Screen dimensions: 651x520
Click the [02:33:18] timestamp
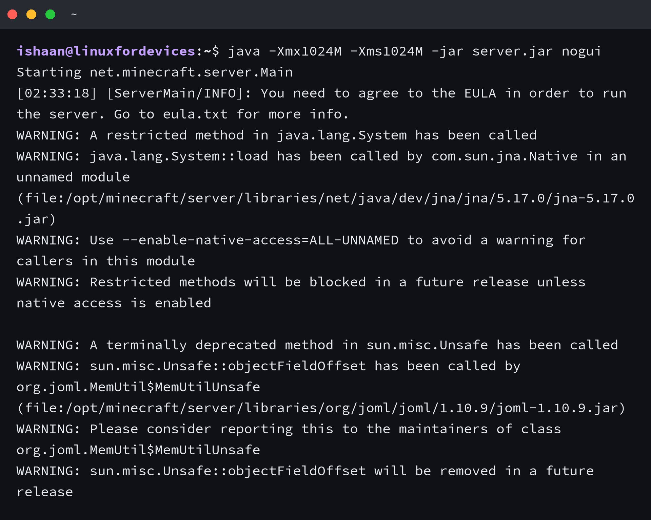pyautogui.click(x=57, y=93)
